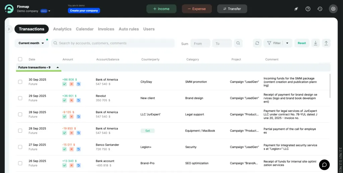The image size is (343, 173).
Task: Click the CityStay counterparty cell
Action: [146, 82]
